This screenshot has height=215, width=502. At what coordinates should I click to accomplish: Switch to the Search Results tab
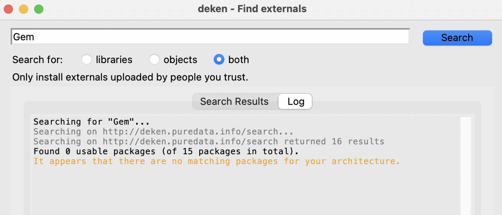(235, 101)
